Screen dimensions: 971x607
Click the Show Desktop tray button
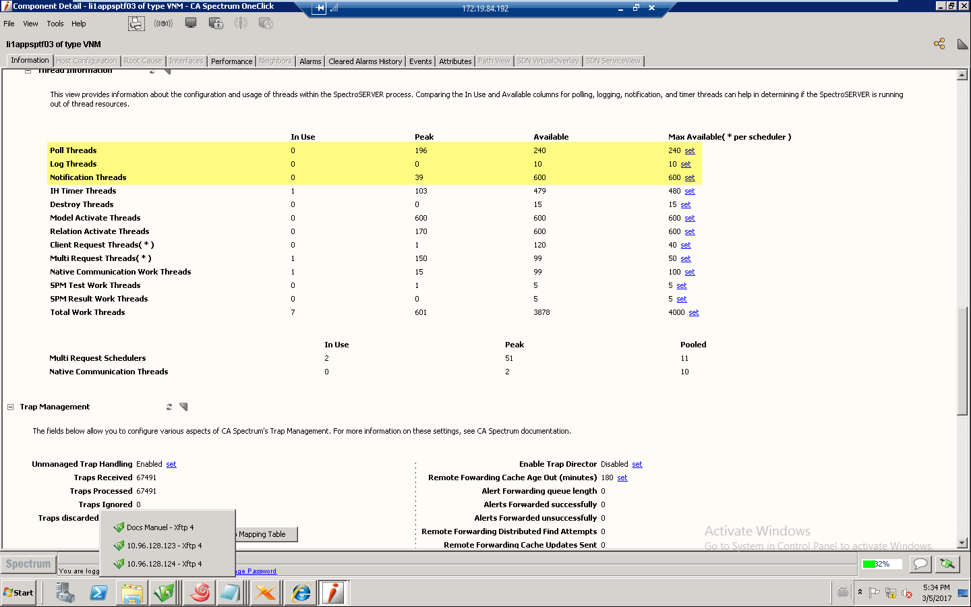point(963,593)
